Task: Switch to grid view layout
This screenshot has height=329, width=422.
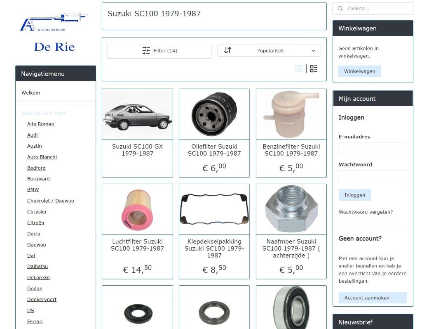Action: click(299, 69)
